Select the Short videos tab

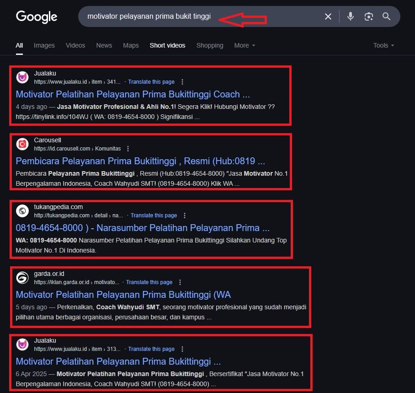(168, 45)
